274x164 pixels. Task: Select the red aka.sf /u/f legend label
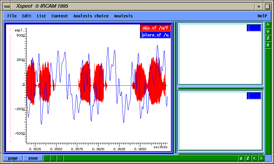pos(155,28)
